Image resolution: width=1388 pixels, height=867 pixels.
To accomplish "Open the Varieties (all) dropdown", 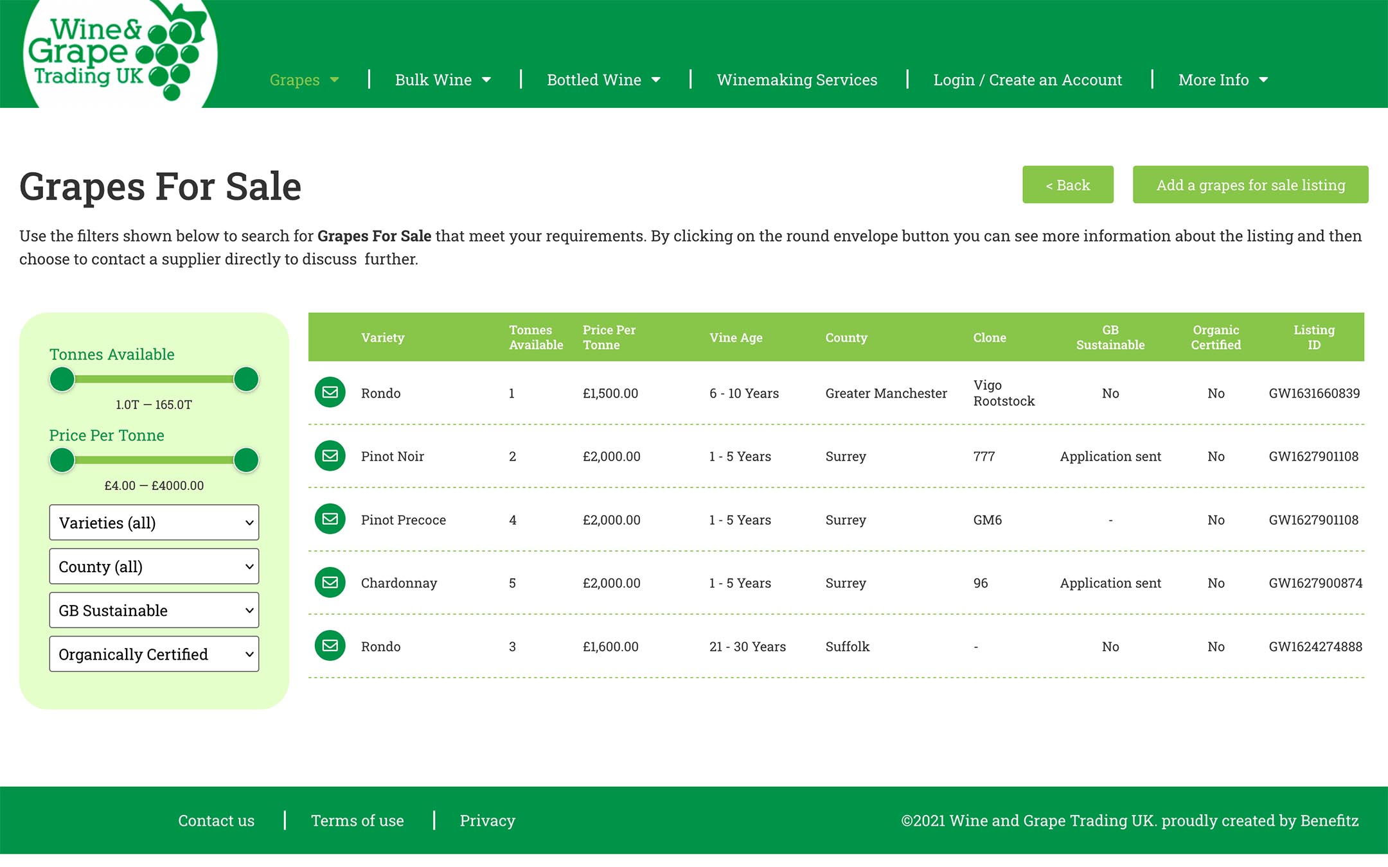I will pos(154,522).
